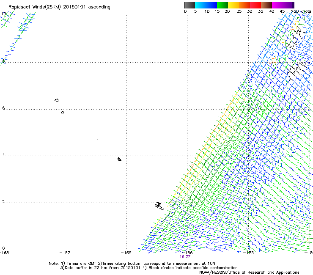Click the 'NOAA/NESDIS/Office of Research and Applications' credit

(x=249, y=272)
